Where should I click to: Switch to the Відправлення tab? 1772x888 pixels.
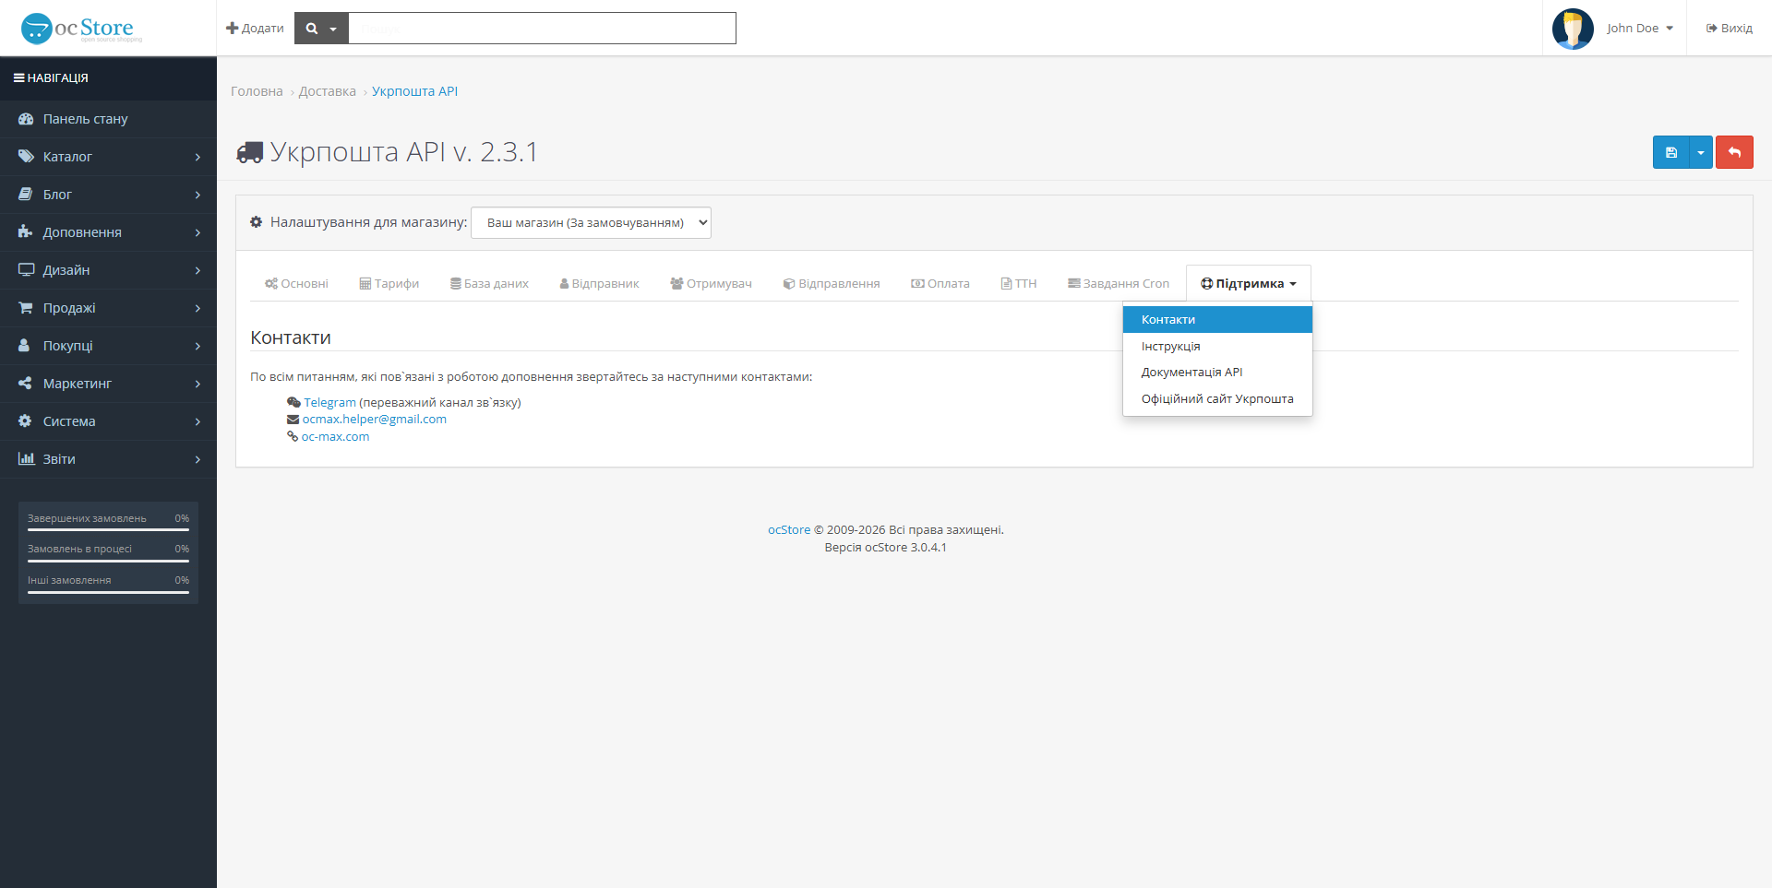point(832,284)
